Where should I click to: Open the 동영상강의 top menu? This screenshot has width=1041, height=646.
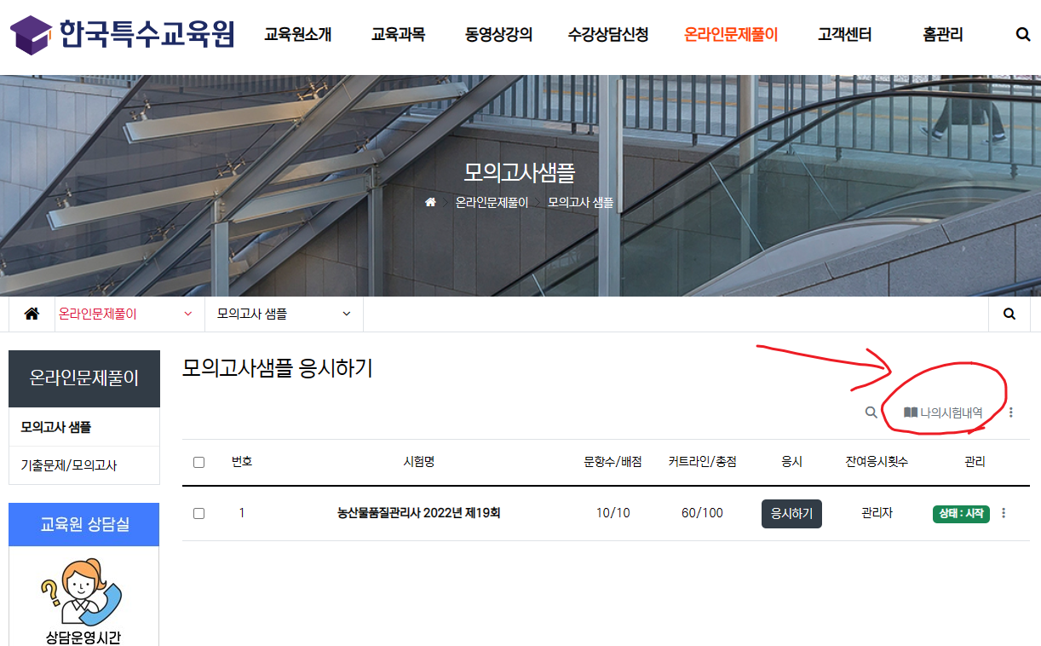498,35
